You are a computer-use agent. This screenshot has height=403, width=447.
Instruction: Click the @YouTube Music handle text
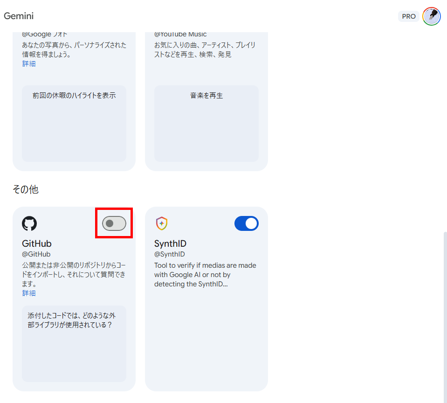click(180, 34)
